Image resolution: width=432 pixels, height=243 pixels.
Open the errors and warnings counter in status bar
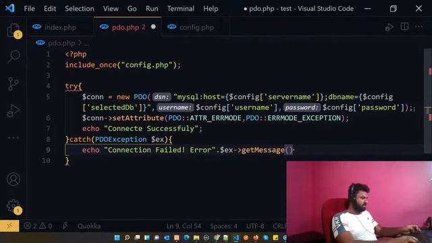pos(38,226)
